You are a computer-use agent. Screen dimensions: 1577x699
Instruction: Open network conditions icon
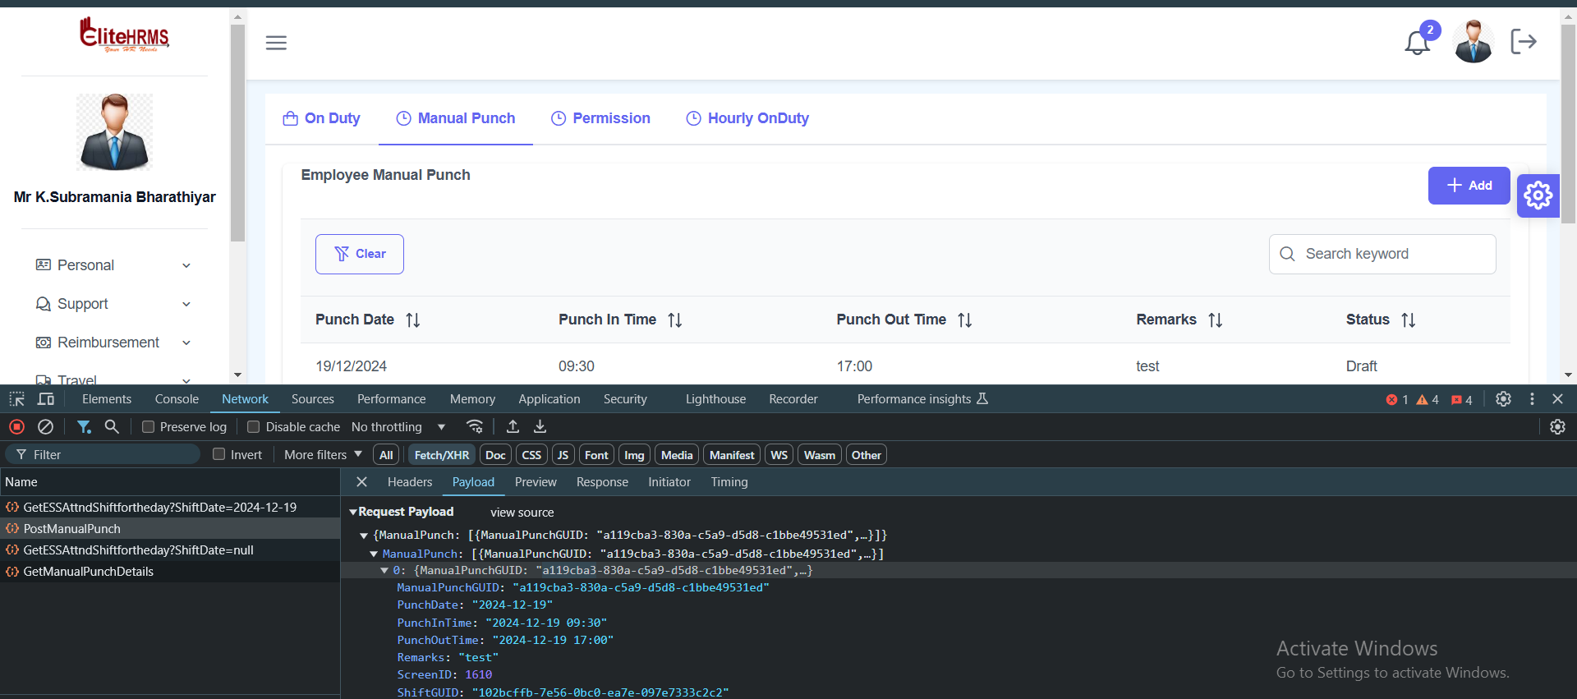[475, 427]
